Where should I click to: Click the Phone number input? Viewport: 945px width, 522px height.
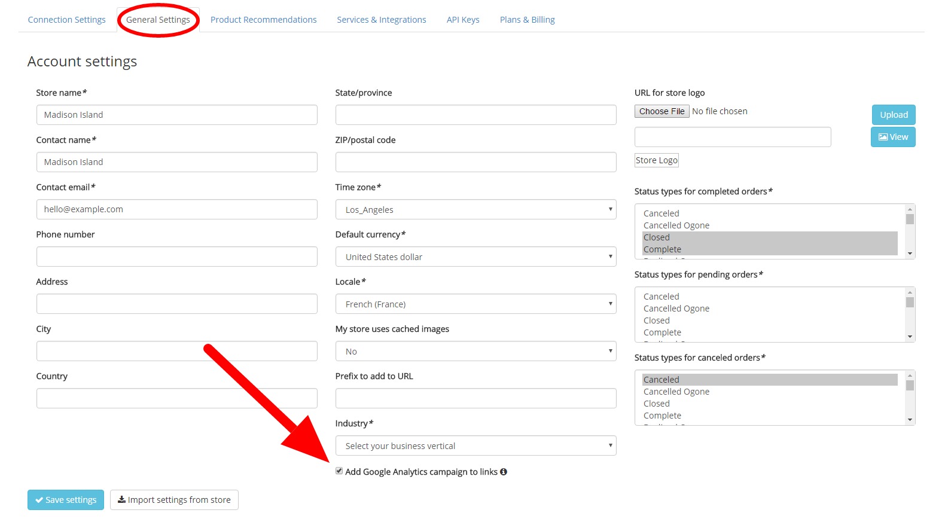tap(176, 257)
